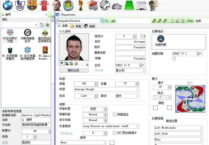Click the 身高 182 stepper
Viewport: 209px width, 145px height.
(96, 84)
